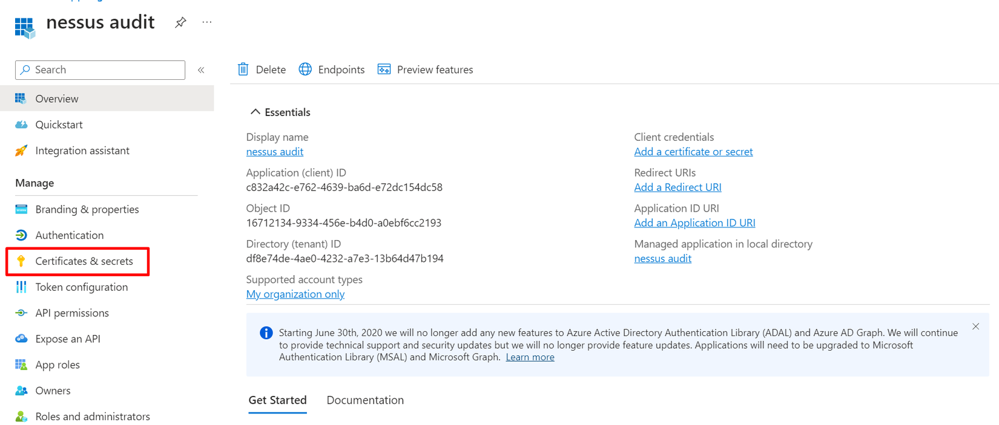Screen dimensions: 999x425
Task: Click the Preview features icon
Action: tap(384, 70)
